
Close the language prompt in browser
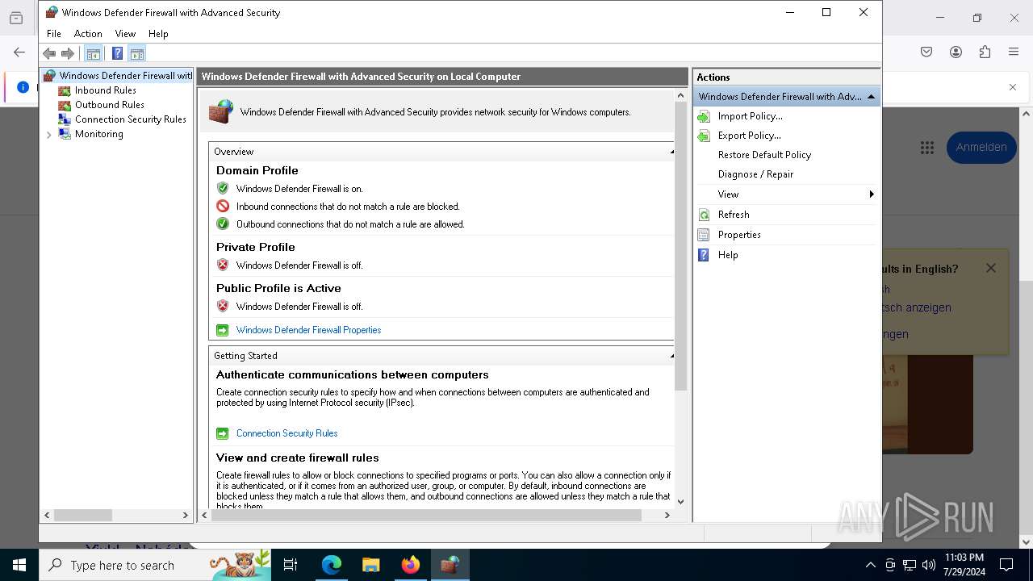pos(991,268)
